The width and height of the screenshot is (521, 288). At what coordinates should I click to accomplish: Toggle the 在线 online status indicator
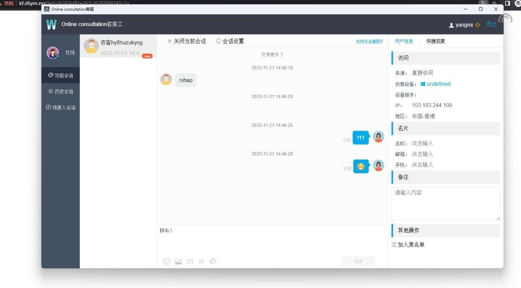(70, 52)
